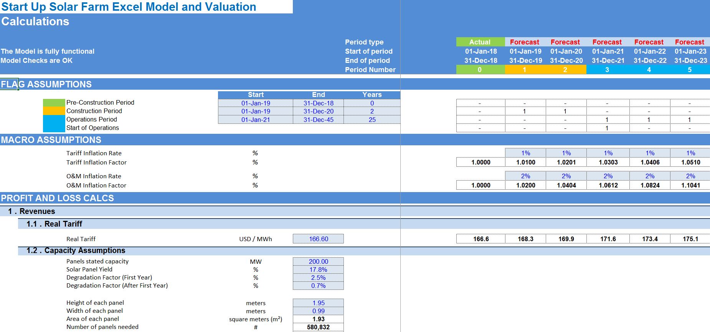Click Construction Period start date 01-Jan-19
Viewport: 710px width, 332px height.
coord(256,111)
